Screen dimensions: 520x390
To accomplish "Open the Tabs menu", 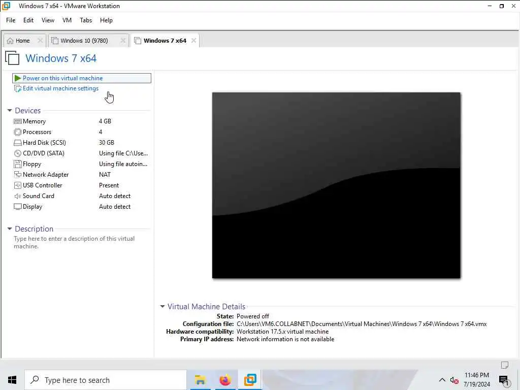I will click(86, 20).
